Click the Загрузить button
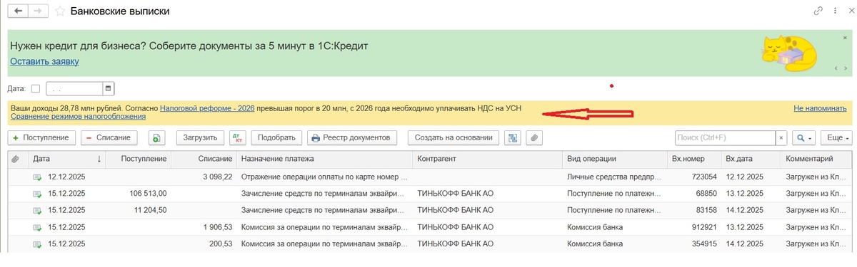Image resolution: width=857 pixels, height=267 pixels. 199,137
